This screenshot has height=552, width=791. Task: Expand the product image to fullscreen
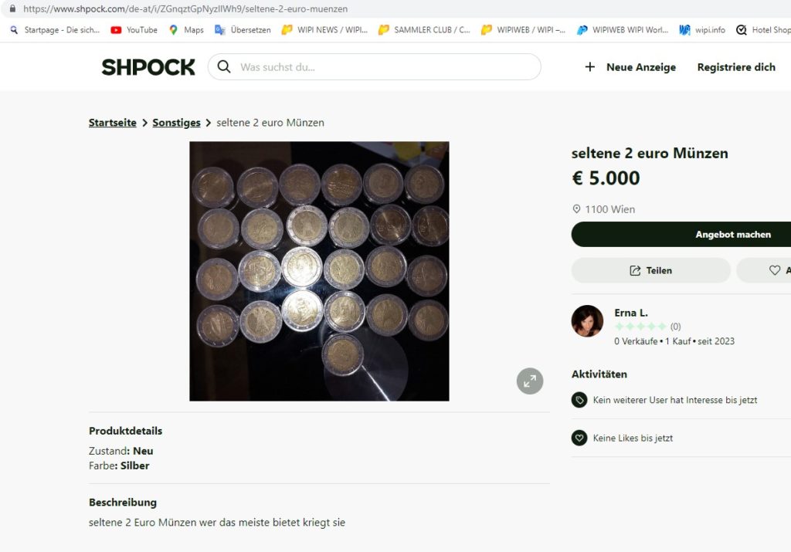(x=530, y=381)
